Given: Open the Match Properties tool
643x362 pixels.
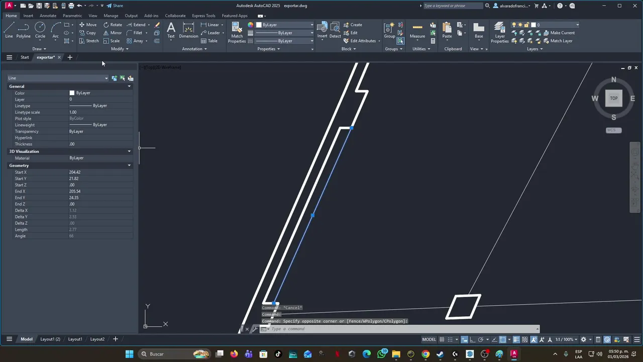Looking at the screenshot, I should (237, 33).
